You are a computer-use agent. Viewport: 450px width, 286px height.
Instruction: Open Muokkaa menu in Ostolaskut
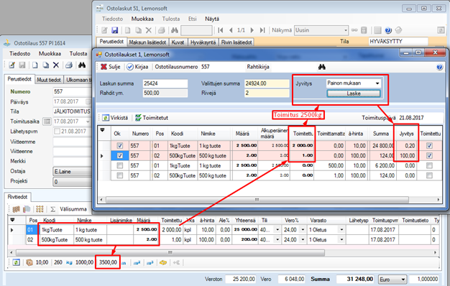[142, 19]
